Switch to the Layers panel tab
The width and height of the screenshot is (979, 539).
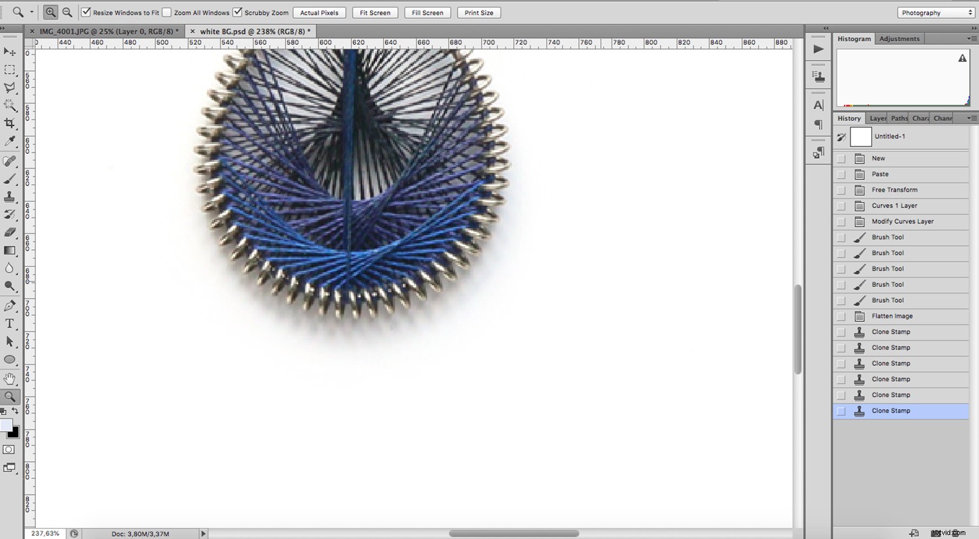877,118
